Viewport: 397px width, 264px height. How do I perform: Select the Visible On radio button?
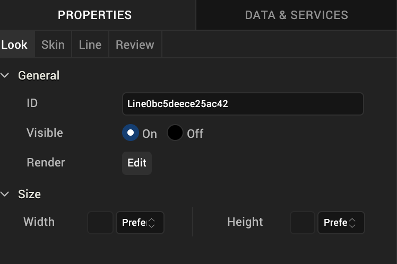131,133
